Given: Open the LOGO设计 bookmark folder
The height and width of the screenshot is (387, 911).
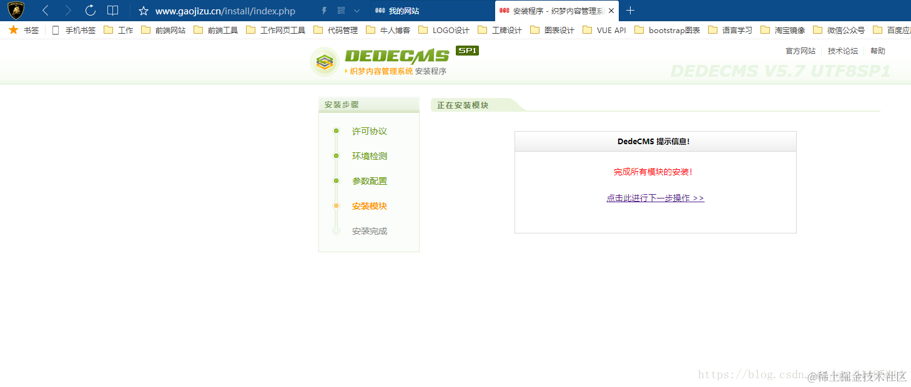Looking at the screenshot, I should coord(444,30).
